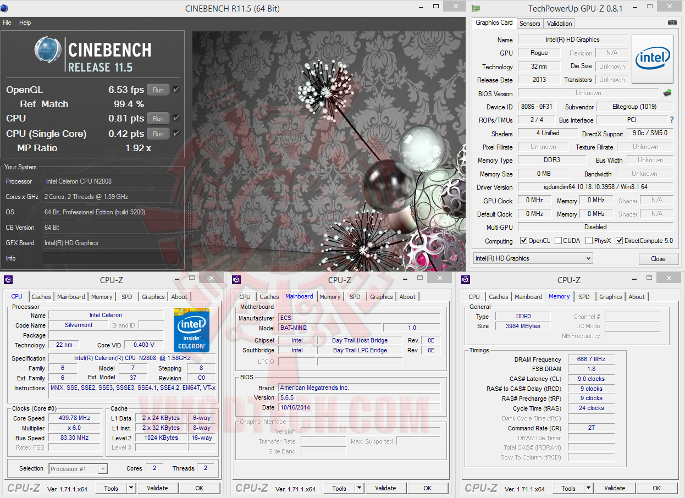Toggle the DirectCompute 5.0 checkbox
Image resolution: width=685 pixels, height=498 pixels.
(620, 241)
